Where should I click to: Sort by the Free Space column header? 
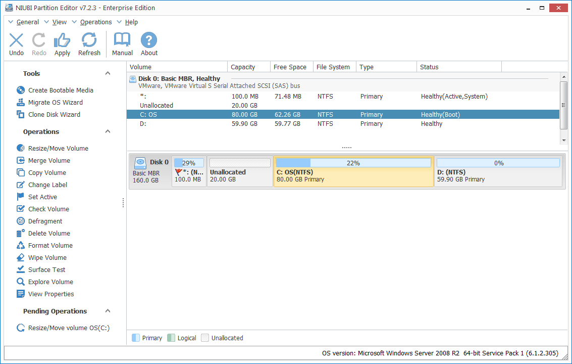coord(292,67)
